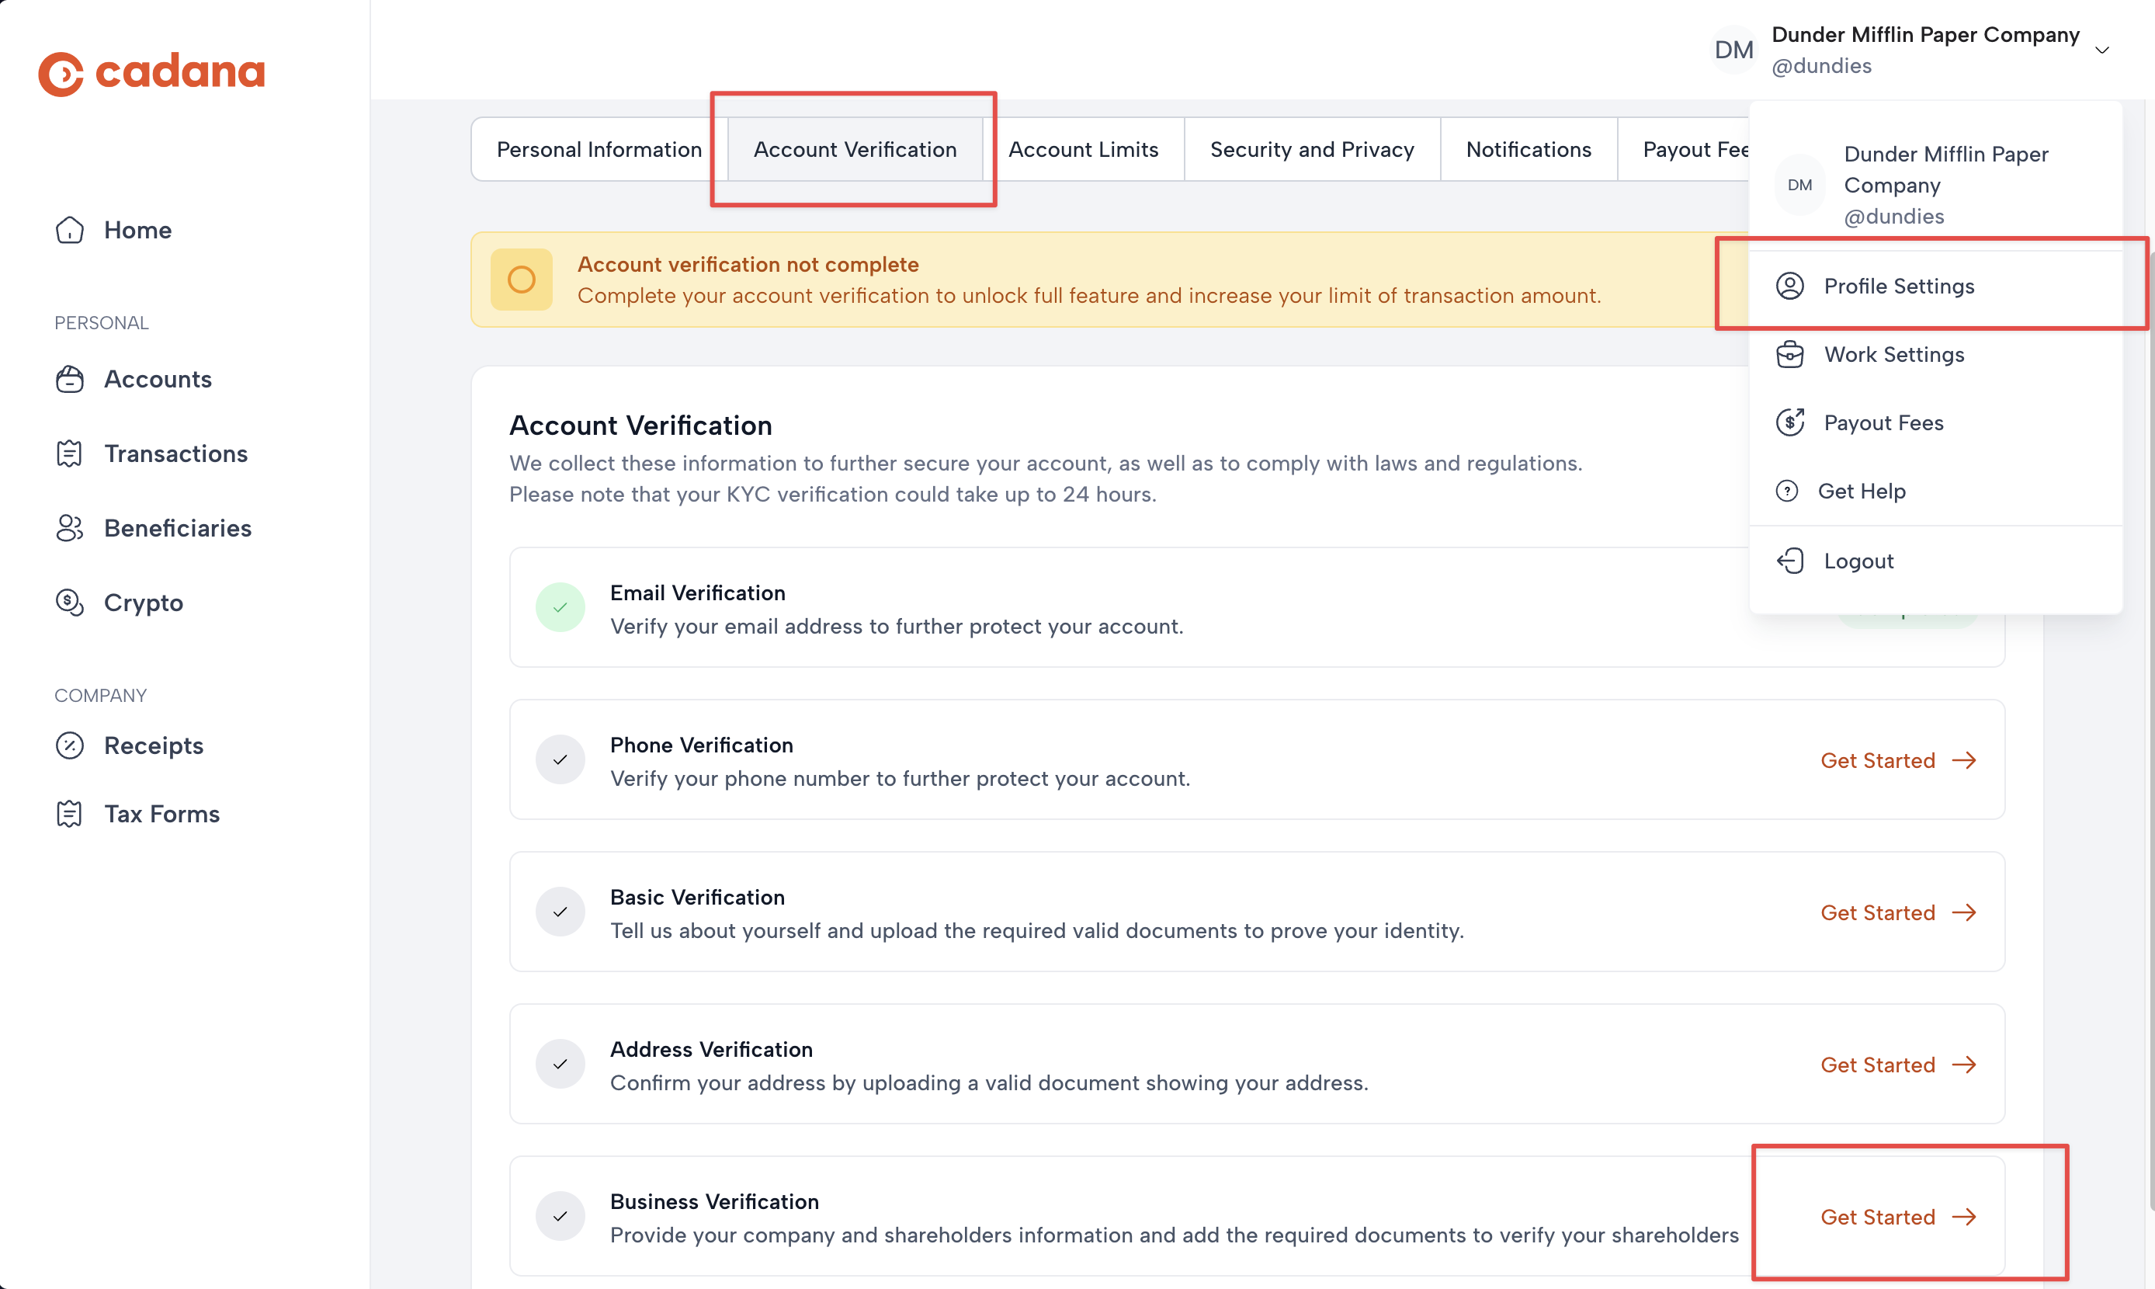Click the orange verification status circle

(x=521, y=280)
